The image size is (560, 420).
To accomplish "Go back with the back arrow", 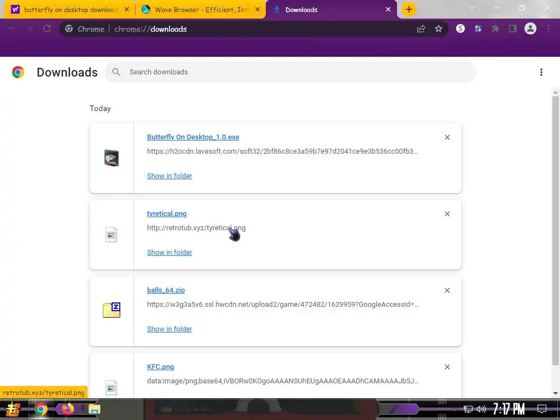I will [x=12, y=29].
